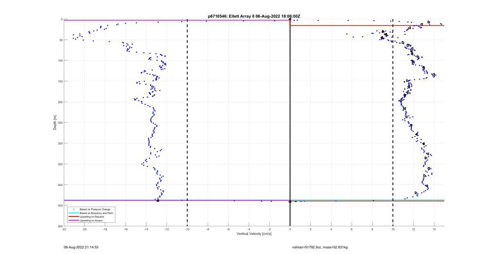Select velocity tick label '-12'
This screenshot has height=254, width=491.
click(x=167, y=229)
